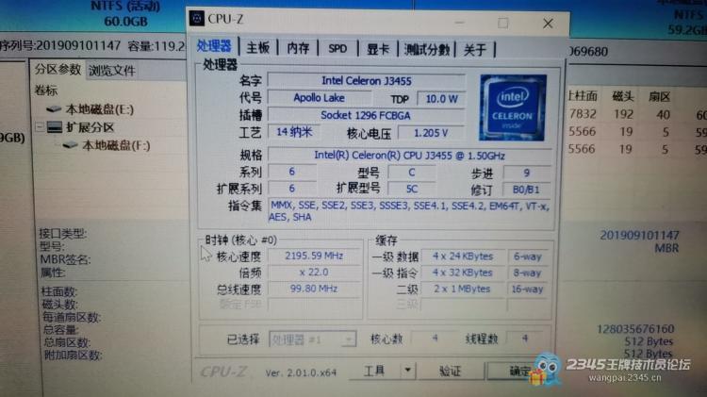Click the x 22.0 multiplier value
Image resolution: width=707 pixels, height=397 pixels.
314,273
